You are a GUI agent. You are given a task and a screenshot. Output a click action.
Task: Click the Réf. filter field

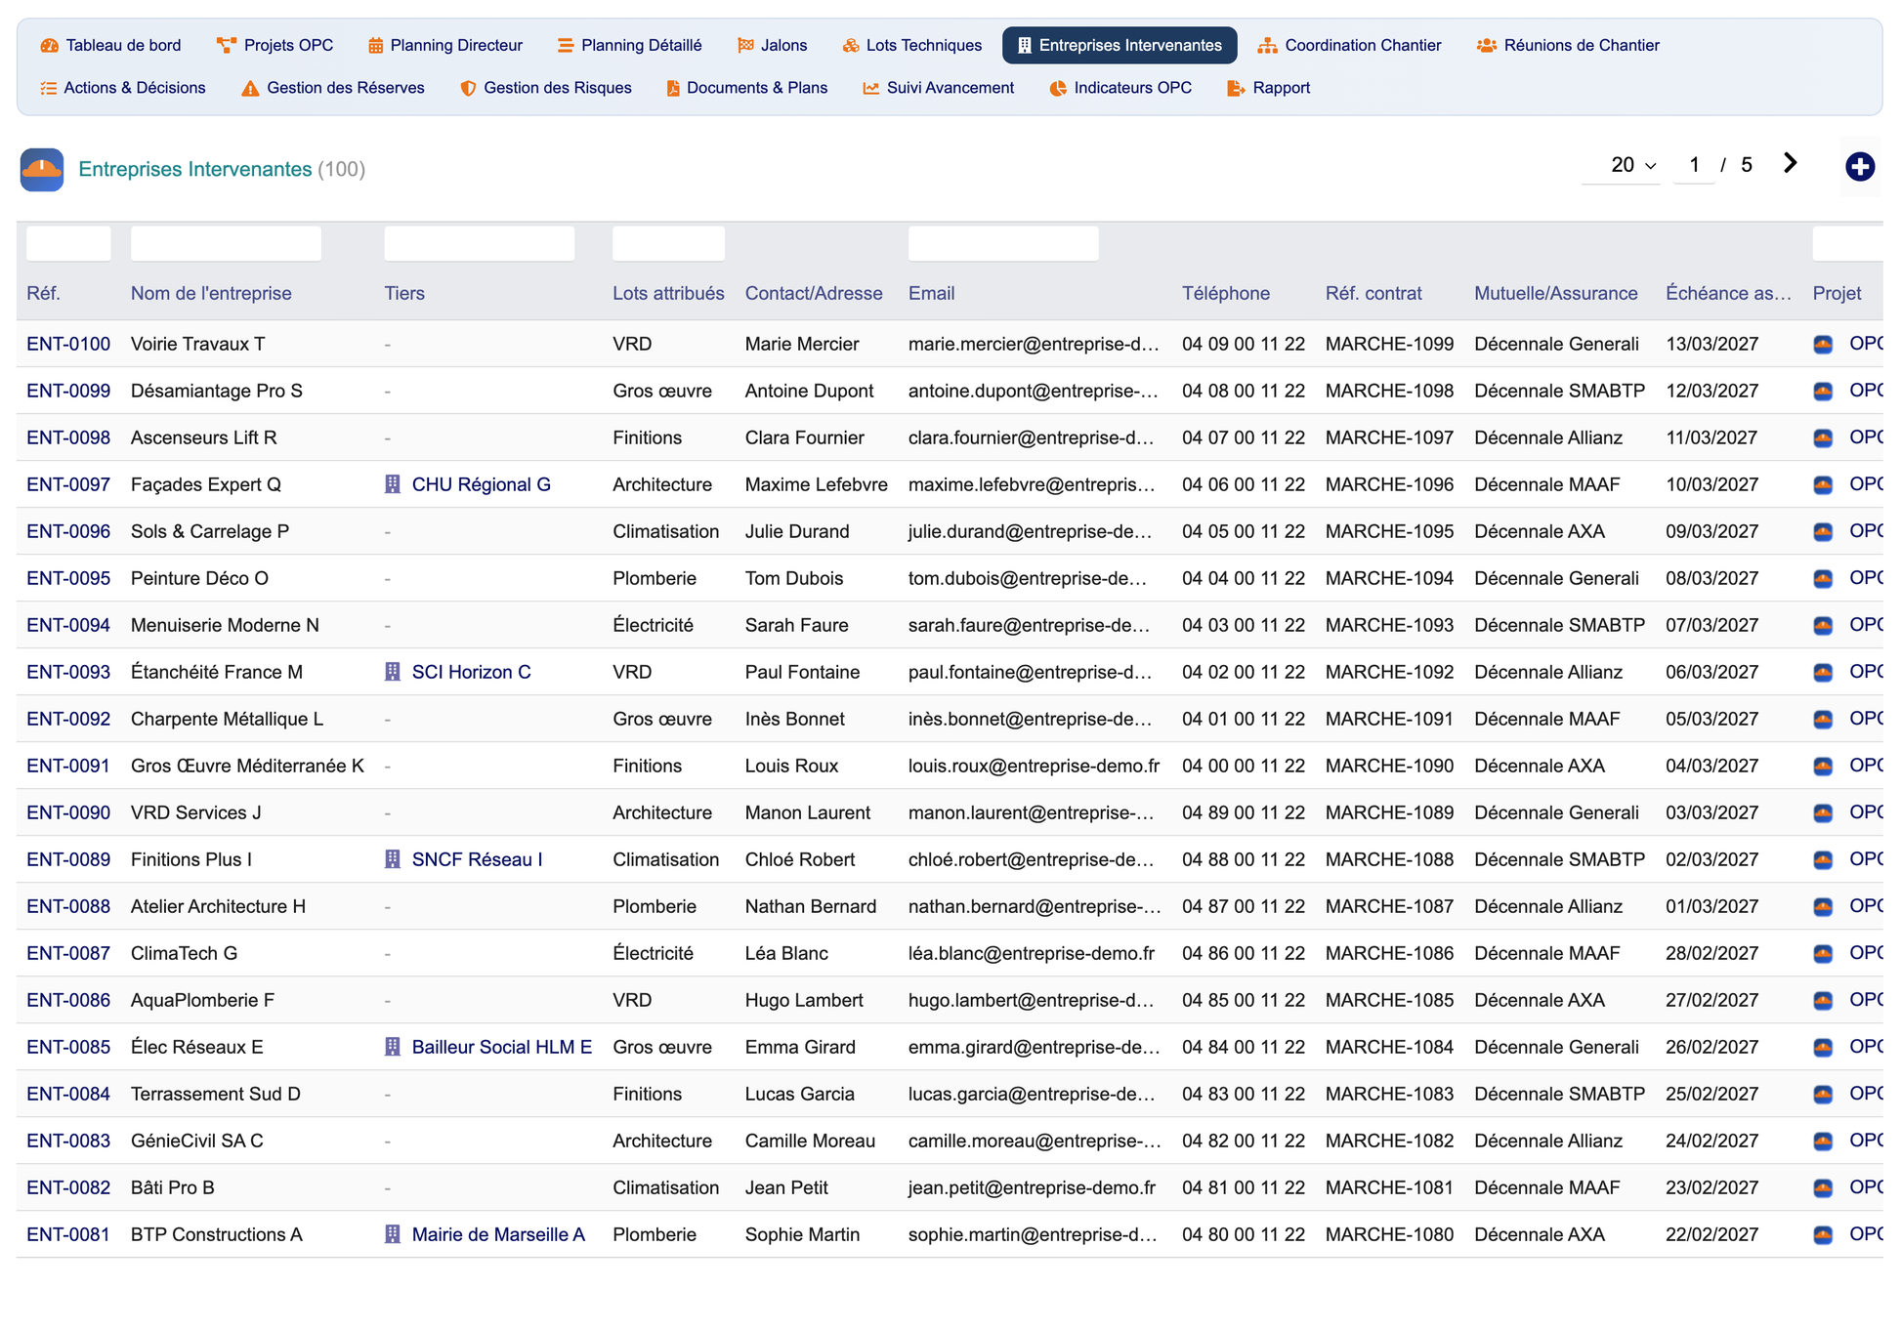[68, 243]
